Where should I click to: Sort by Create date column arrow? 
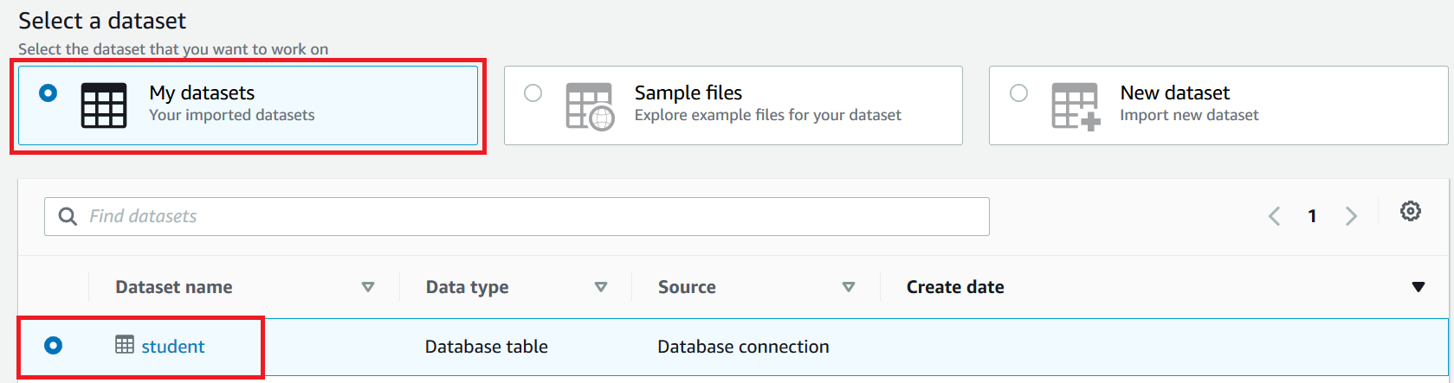pos(1418,287)
